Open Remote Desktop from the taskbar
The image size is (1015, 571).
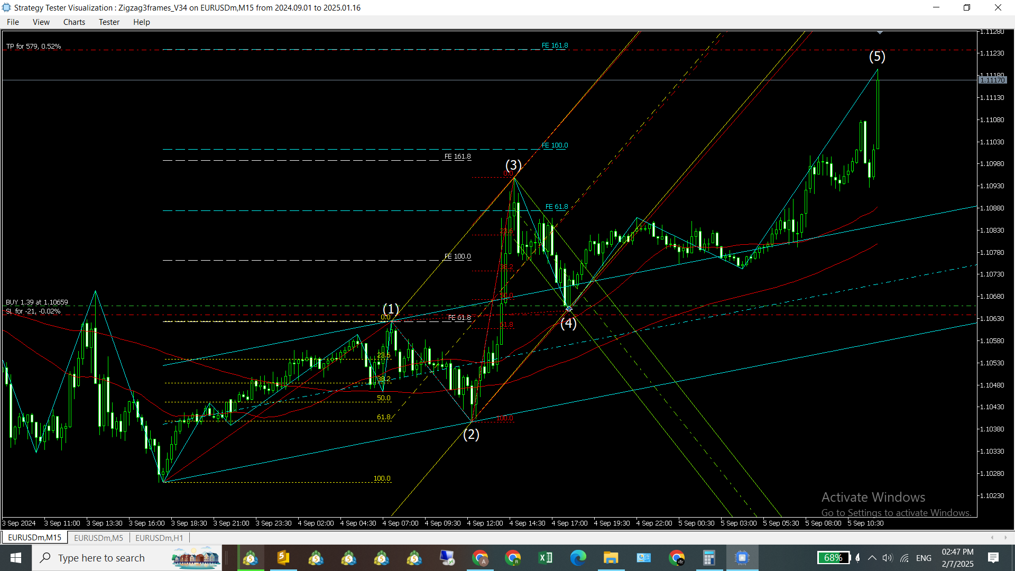coord(447,558)
